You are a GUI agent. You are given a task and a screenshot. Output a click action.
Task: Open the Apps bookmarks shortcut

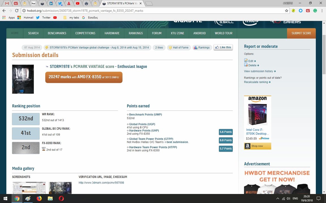tap(8, 17)
